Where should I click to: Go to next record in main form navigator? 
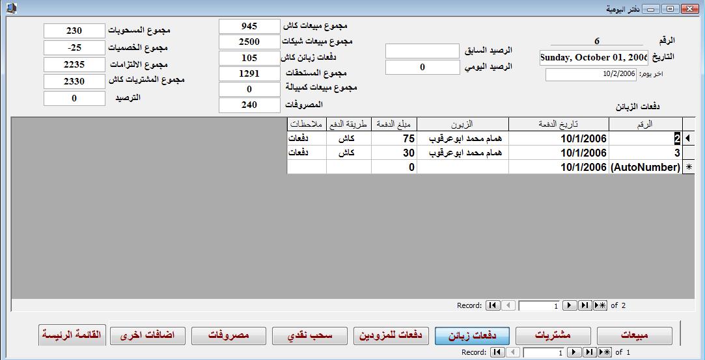[574, 352]
